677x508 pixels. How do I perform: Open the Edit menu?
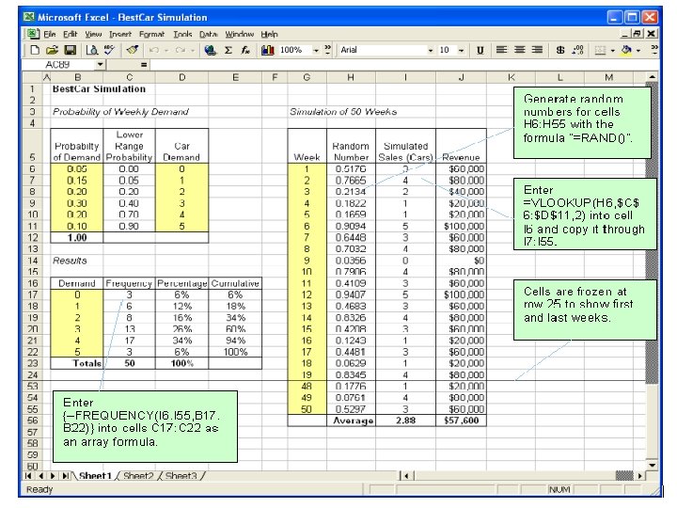pyautogui.click(x=70, y=34)
